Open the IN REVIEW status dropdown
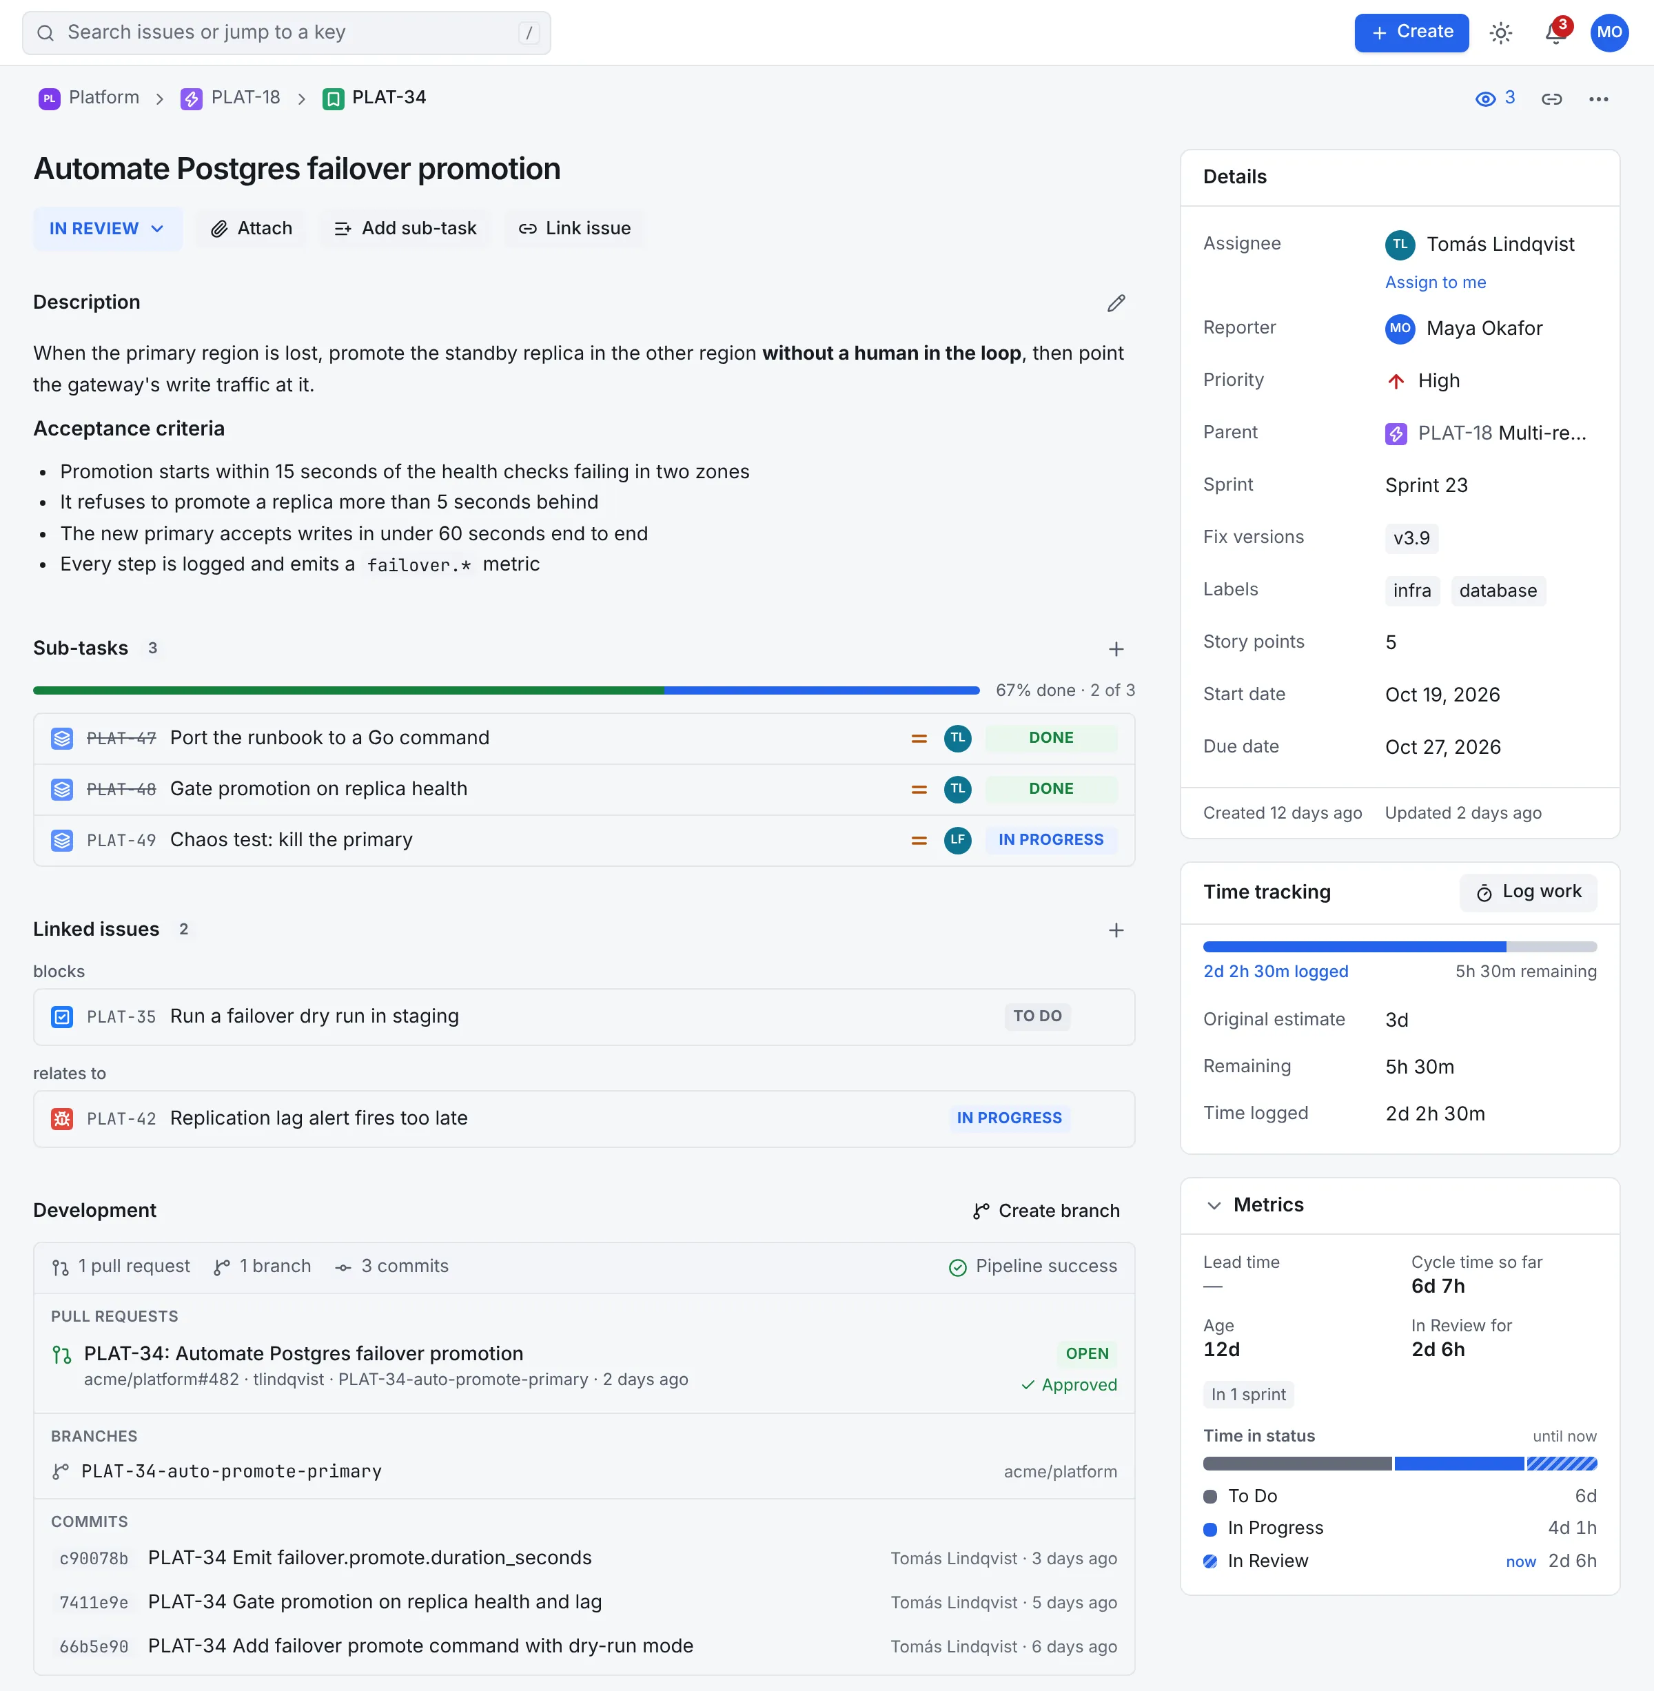The height and width of the screenshot is (1691, 1654). 107,228
